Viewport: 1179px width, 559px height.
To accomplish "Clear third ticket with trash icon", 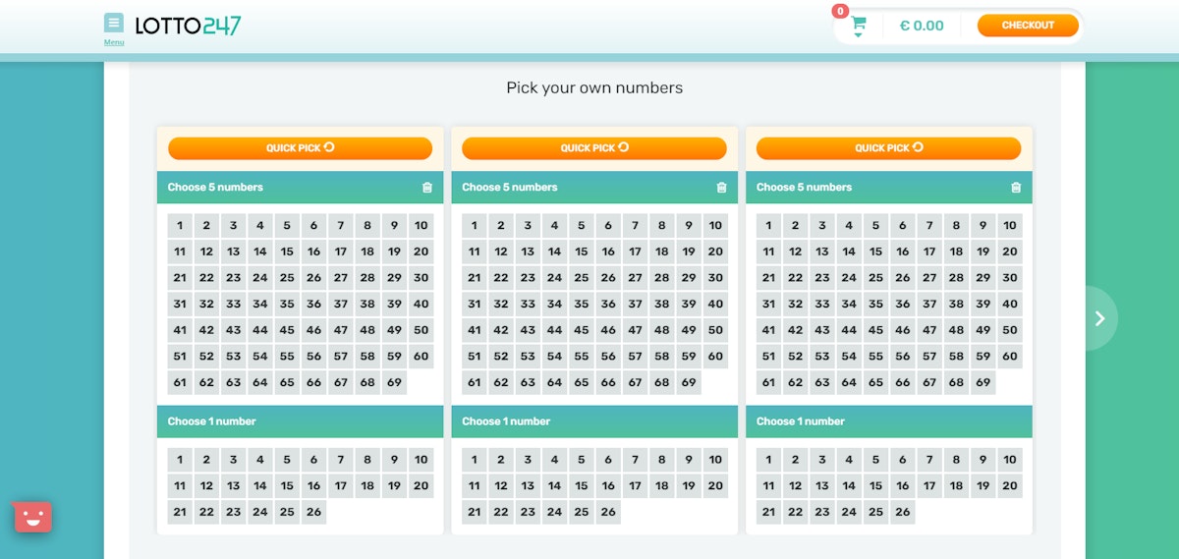I will [x=1016, y=188].
